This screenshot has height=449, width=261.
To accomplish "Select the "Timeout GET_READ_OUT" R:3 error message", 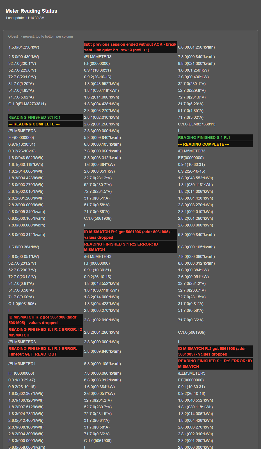I will pos(46,351).
